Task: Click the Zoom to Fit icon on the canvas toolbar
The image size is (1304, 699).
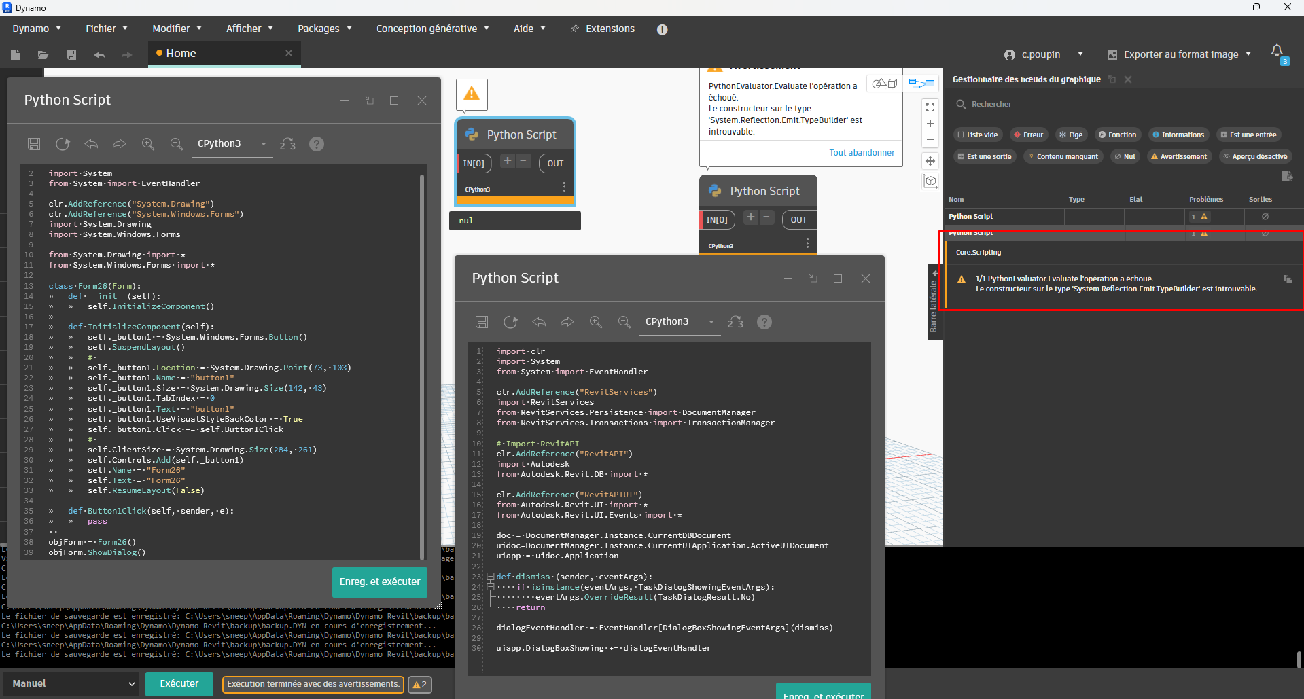Action: point(930,107)
